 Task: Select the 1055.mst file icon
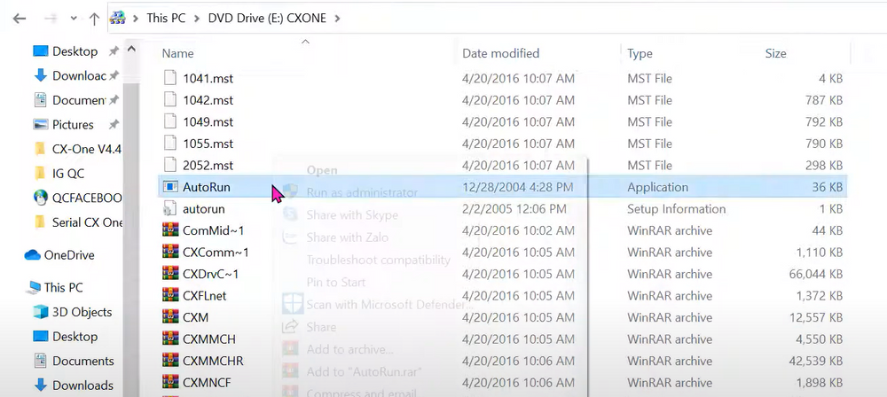point(170,144)
